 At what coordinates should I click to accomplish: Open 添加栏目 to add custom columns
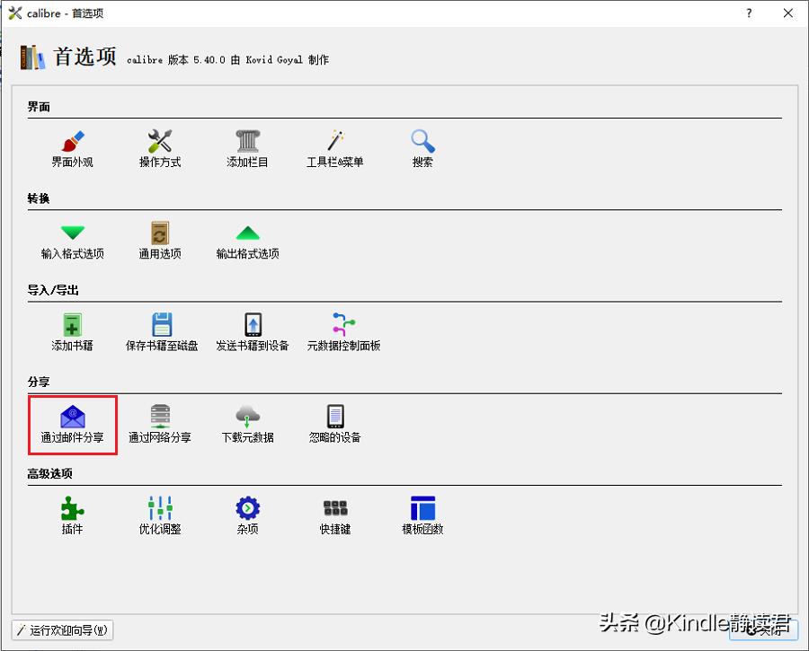[x=246, y=148]
